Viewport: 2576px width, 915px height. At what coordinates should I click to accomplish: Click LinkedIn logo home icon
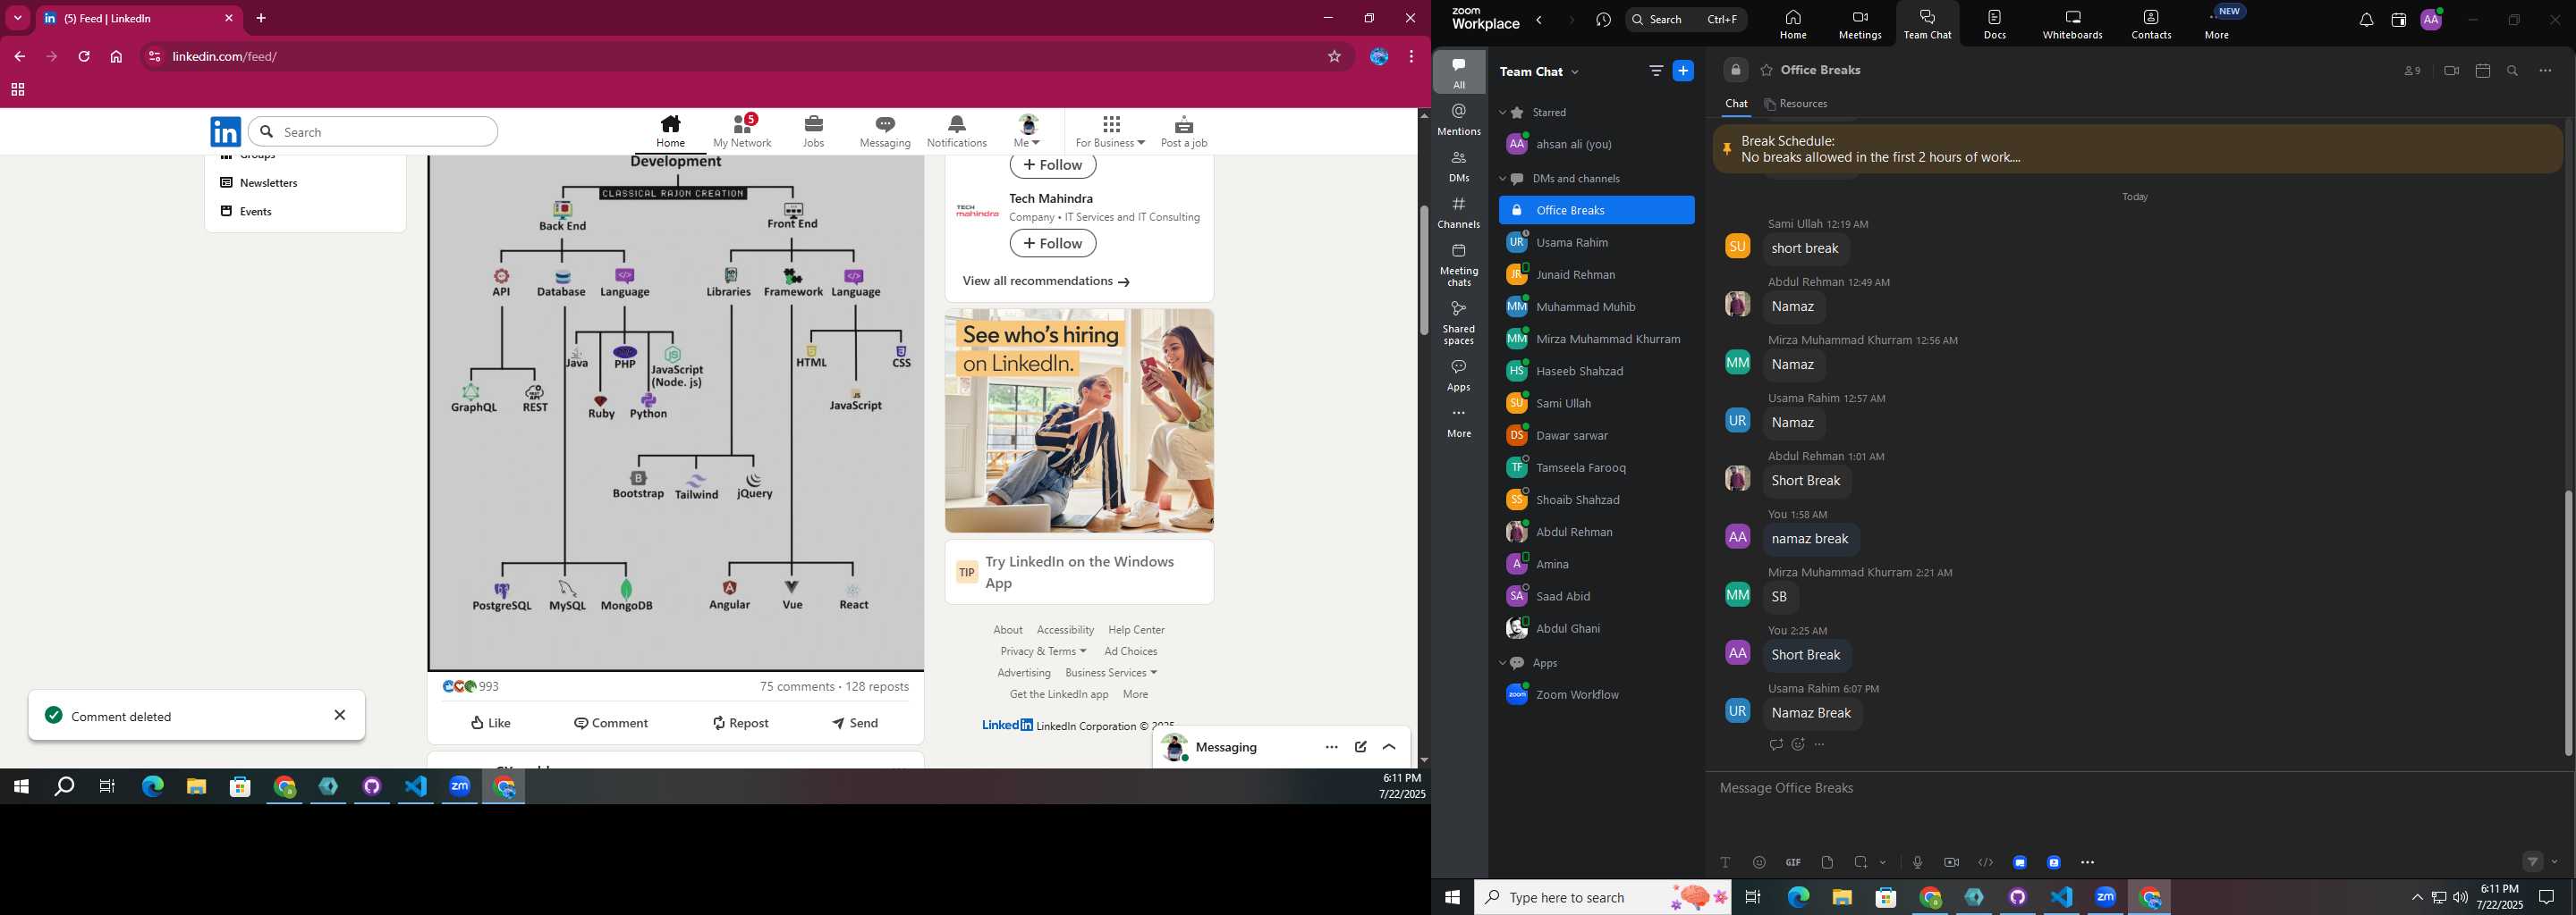click(x=226, y=132)
